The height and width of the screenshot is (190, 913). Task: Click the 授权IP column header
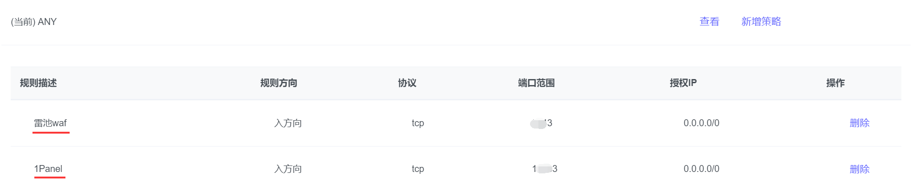[x=683, y=83]
